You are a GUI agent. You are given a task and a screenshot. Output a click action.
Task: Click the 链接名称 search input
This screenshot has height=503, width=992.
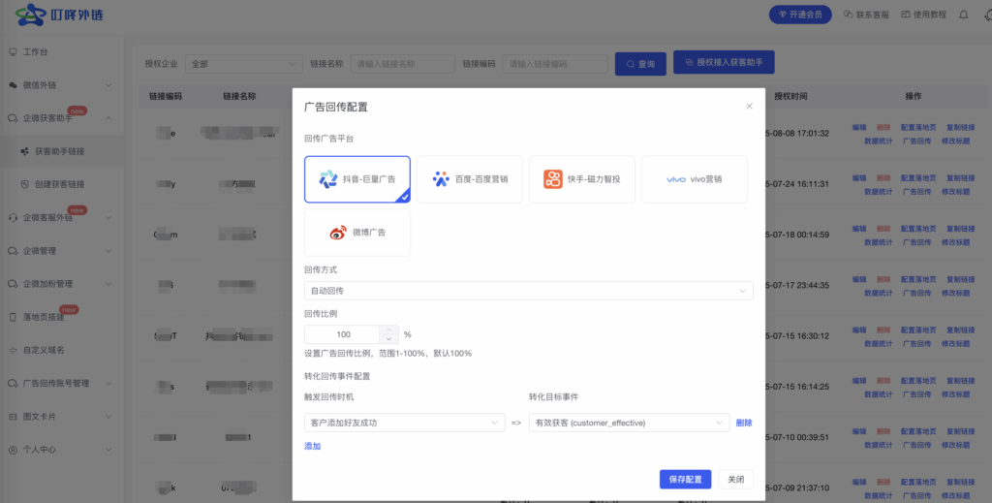tap(403, 64)
